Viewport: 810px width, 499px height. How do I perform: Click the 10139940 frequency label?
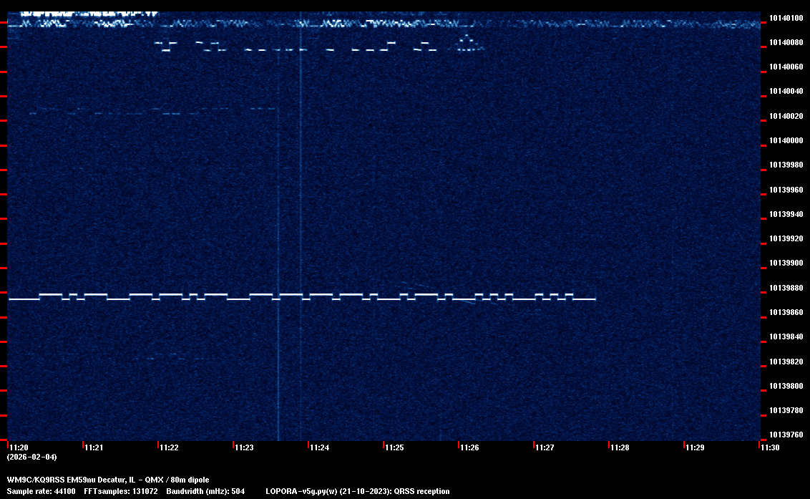point(786,214)
